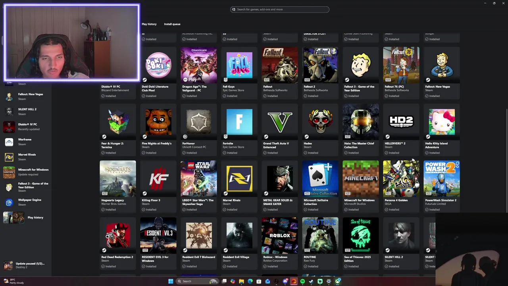Open Fallout: New Vegas in sidebar list
Image resolution: width=508 pixels, height=286 pixels.
click(x=26, y=97)
